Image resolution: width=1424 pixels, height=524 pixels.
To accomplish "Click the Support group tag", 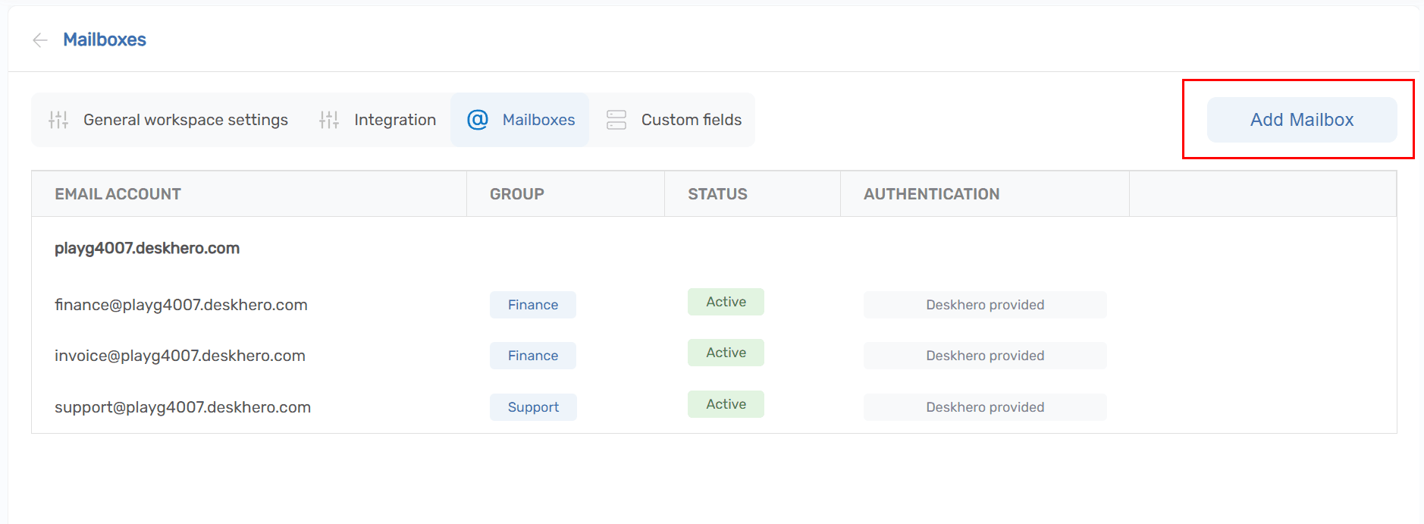I will point(533,407).
